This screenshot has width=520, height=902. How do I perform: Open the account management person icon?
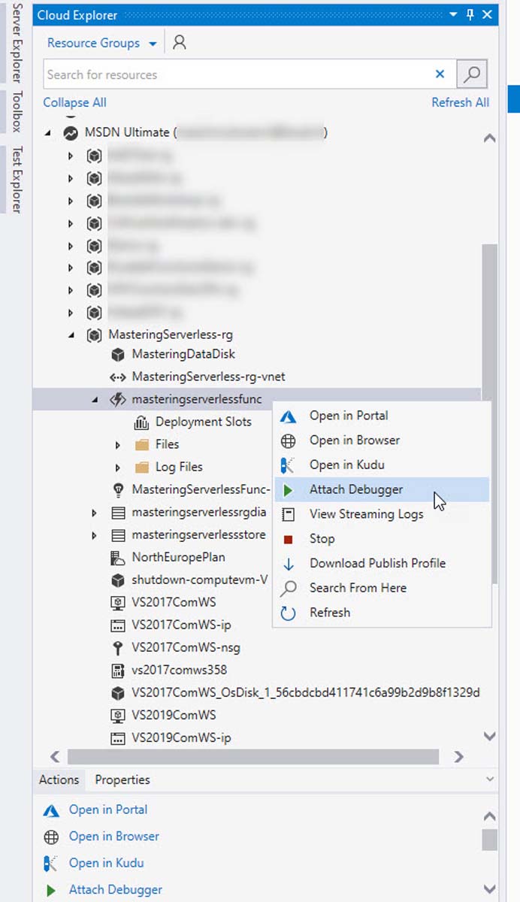(x=179, y=43)
